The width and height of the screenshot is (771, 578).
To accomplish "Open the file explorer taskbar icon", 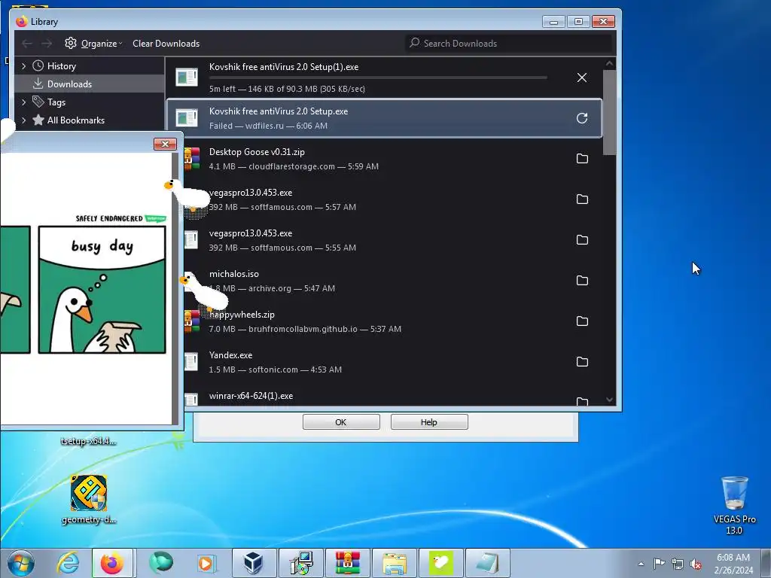I will (395, 563).
